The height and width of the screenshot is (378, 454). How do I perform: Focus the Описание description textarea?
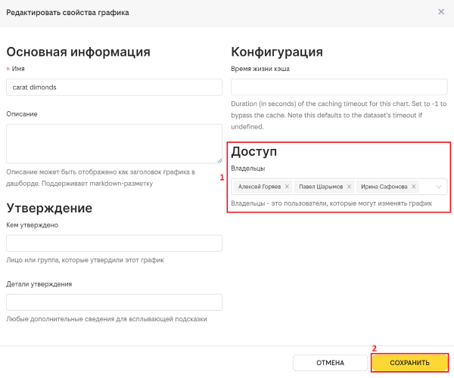tap(114, 144)
